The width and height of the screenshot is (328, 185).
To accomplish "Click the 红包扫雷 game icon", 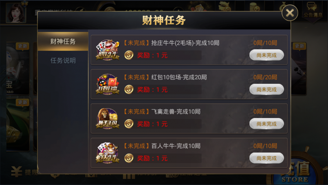I will point(108,84).
